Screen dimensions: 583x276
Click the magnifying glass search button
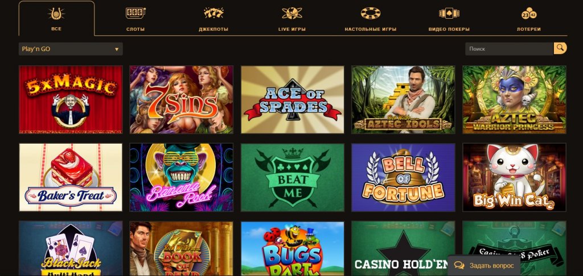pyautogui.click(x=560, y=49)
